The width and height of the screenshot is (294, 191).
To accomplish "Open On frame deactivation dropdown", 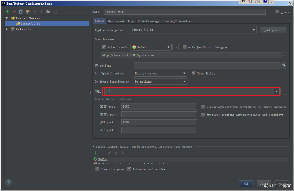I will point(184,82).
